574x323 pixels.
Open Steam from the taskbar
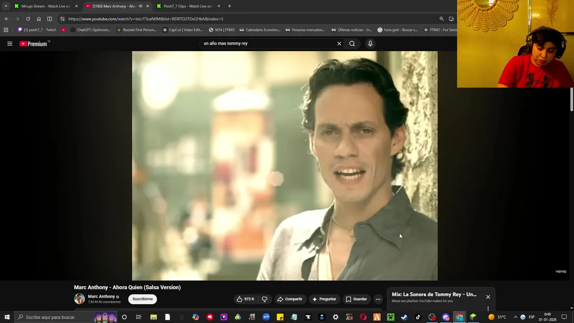pos(404,317)
